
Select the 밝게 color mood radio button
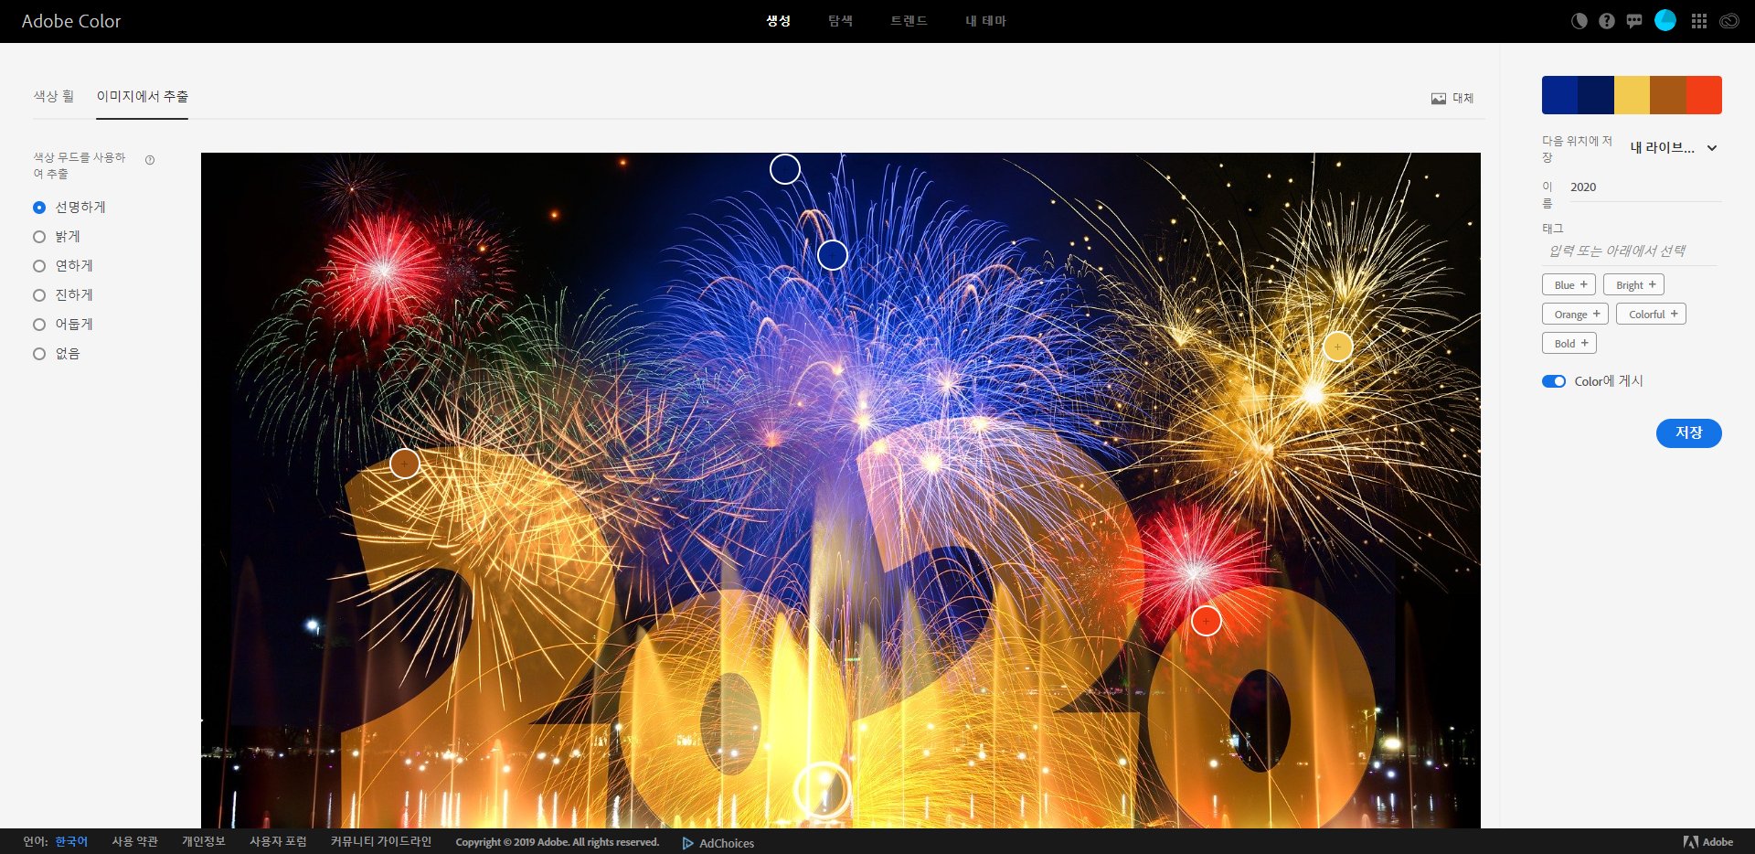[39, 237]
